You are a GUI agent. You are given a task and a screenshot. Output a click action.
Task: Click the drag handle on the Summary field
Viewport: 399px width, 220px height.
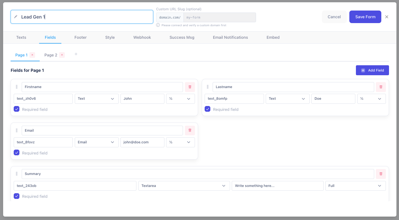(x=17, y=174)
